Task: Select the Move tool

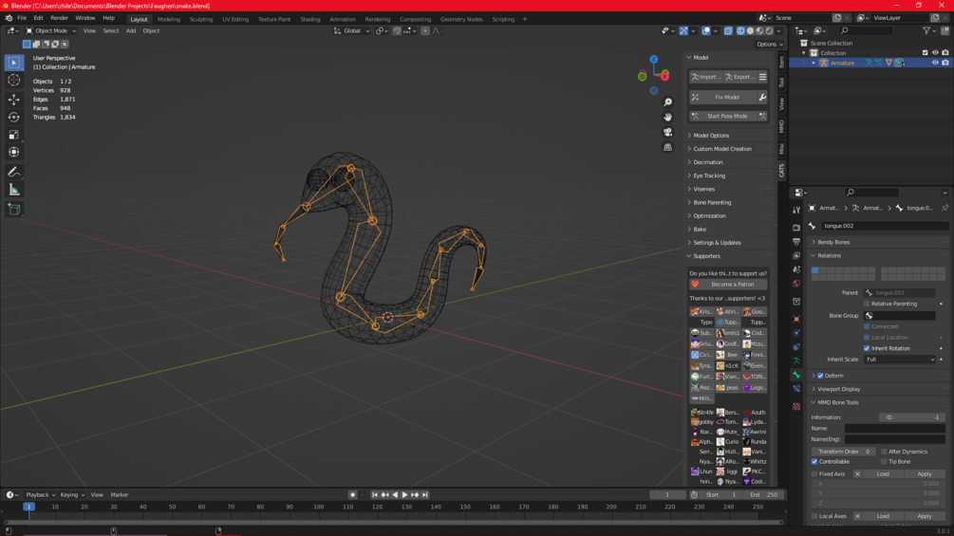Action: coord(14,99)
